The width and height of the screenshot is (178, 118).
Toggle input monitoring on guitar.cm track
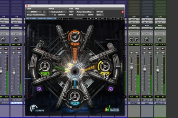point(157,49)
